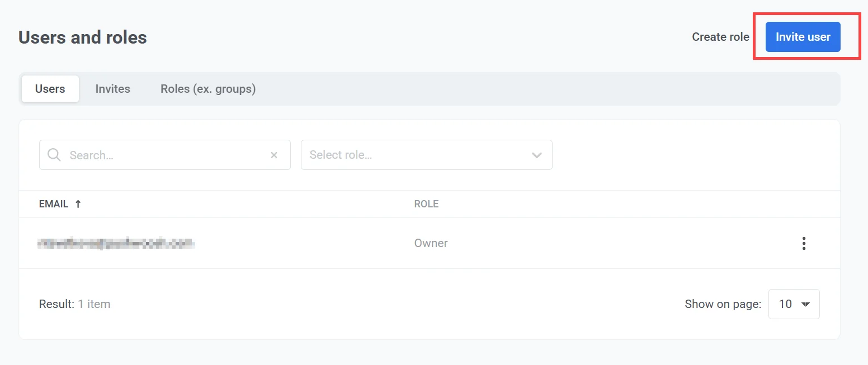Click the magnifying glass search icon
This screenshot has height=365, width=868.
coord(54,155)
